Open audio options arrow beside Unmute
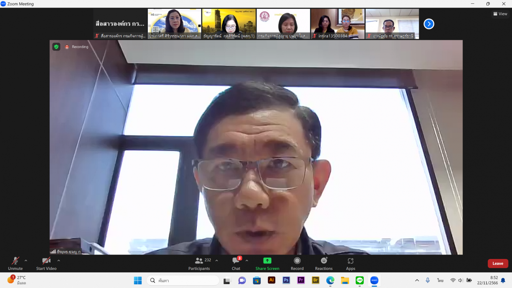This screenshot has height=288, width=512. click(26, 261)
